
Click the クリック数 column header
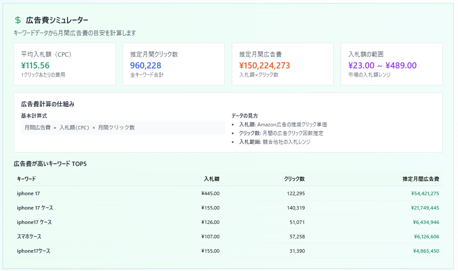(x=294, y=179)
